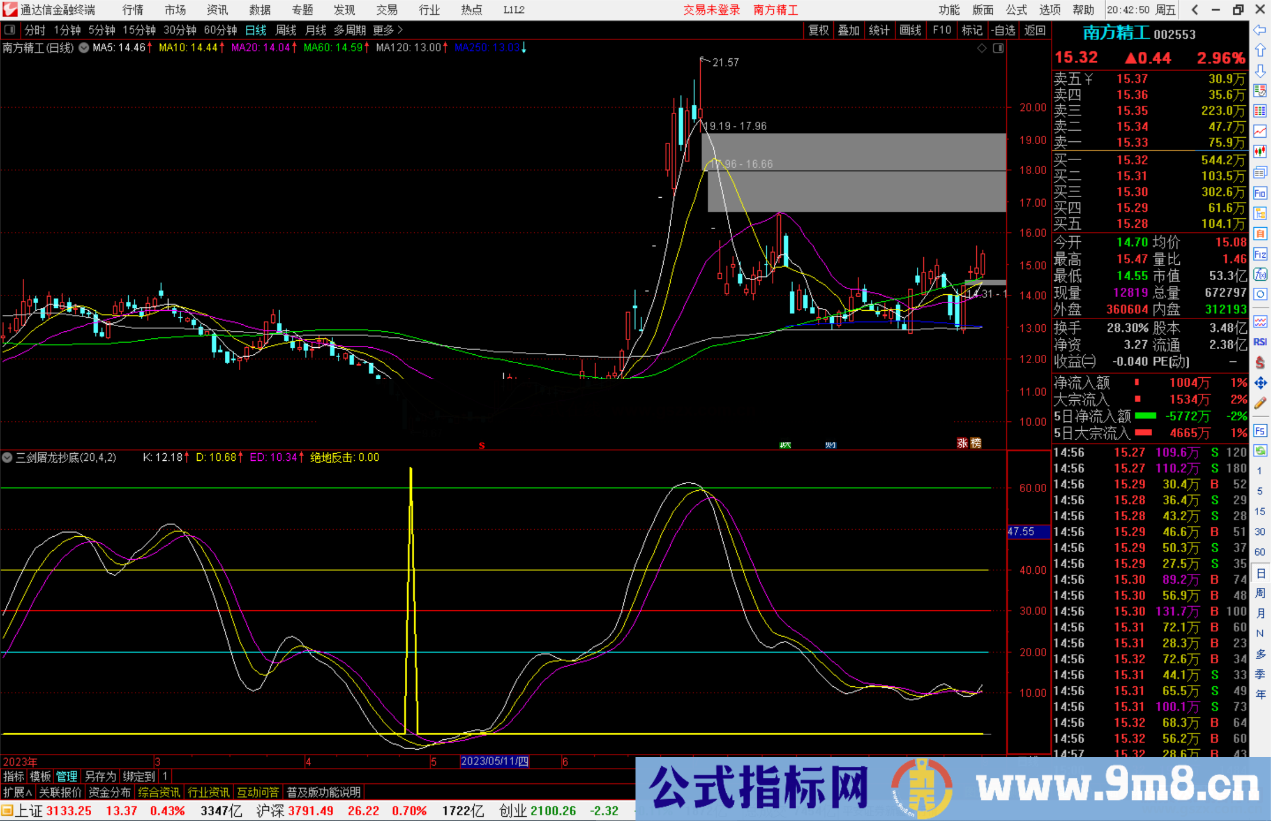The height and width of the screenshot is (821, 1271).
Task: Collapse the 扩展 panel expander
Action: 16,792
